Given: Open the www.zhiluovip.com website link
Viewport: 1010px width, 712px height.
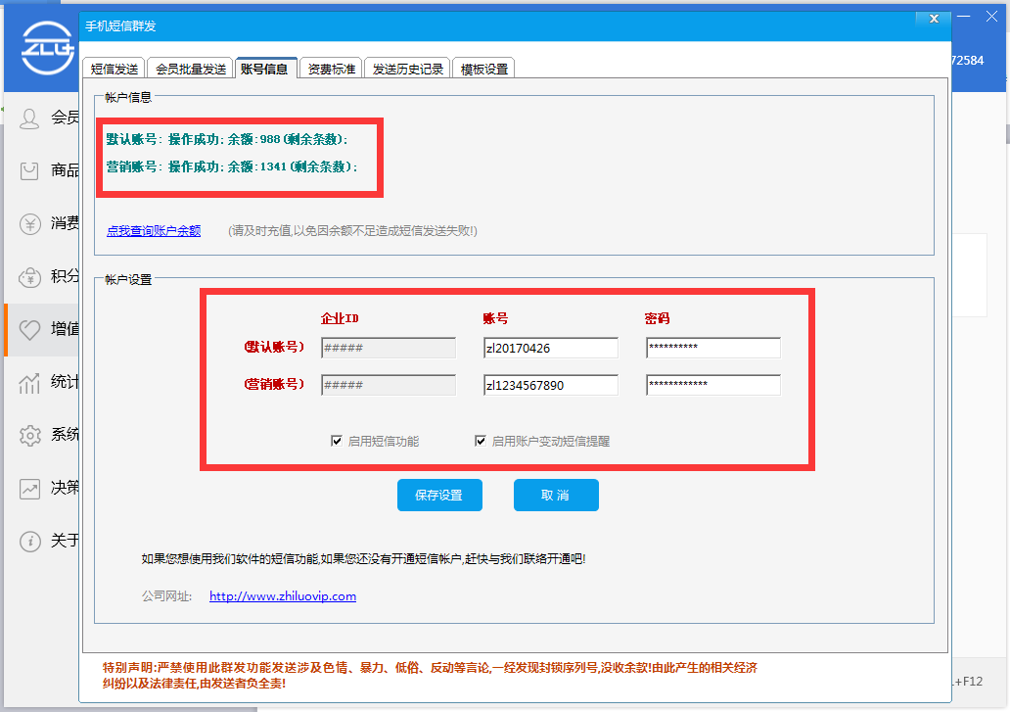Looking at the screenshot, I should coord(282,595).
